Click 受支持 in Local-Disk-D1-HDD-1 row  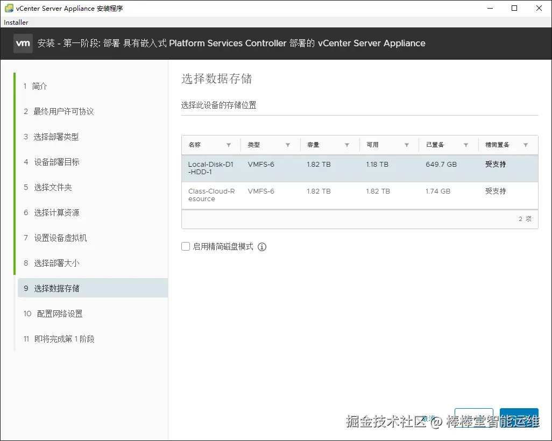click(496, 165)
